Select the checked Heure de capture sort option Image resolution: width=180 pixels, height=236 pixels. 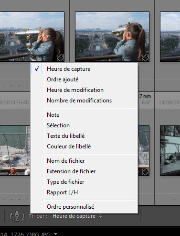(x=84, y=69)
